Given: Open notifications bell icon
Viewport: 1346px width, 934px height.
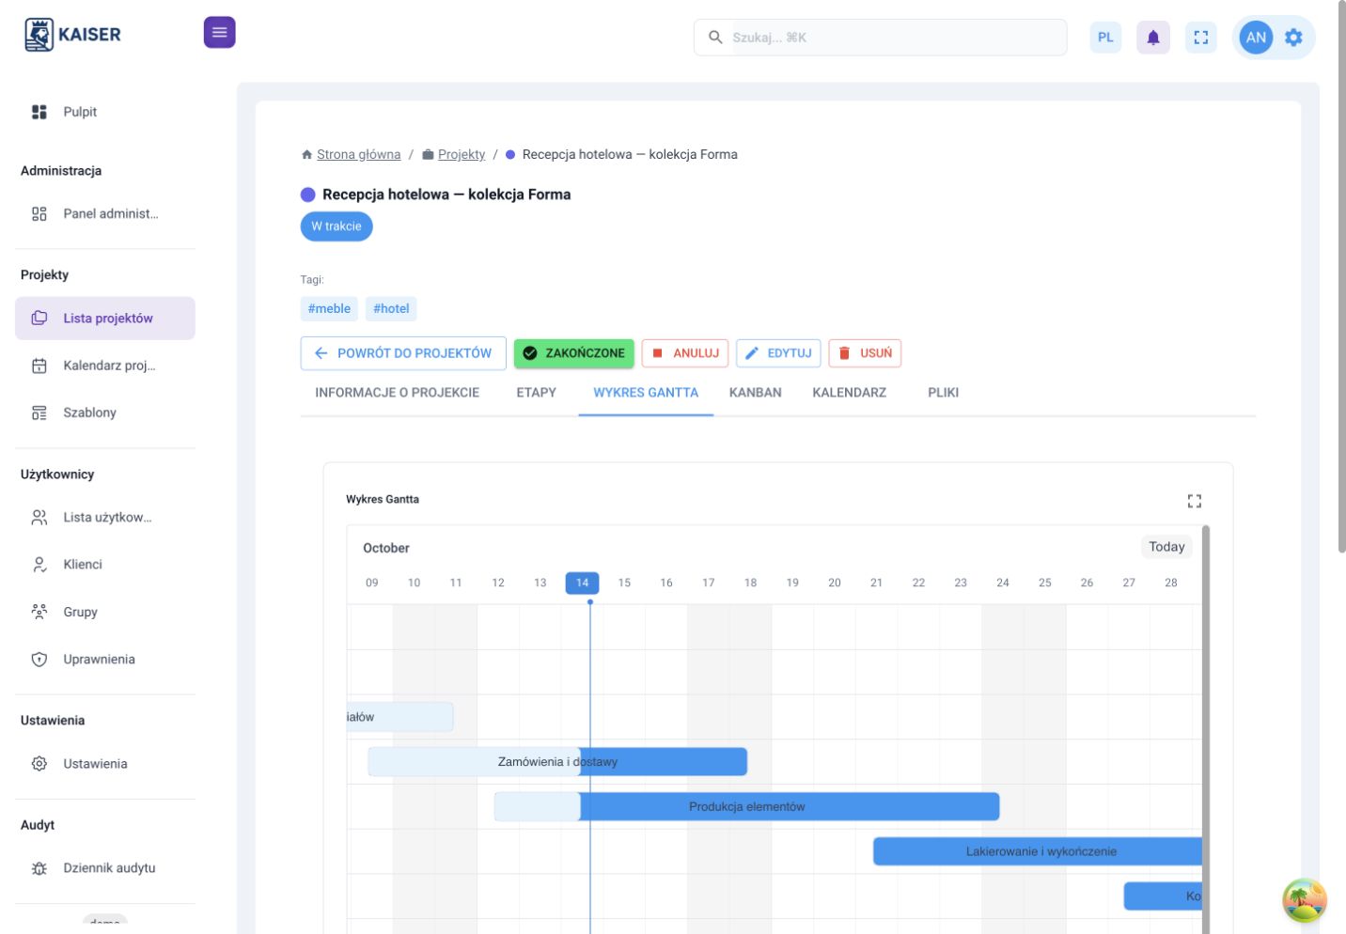Looking at the screenshot, I should pyautogui.click(x=1153, y=38).
